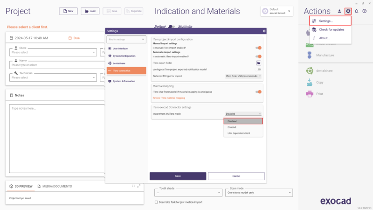Open the help question mark icon

tap(365, 11)
